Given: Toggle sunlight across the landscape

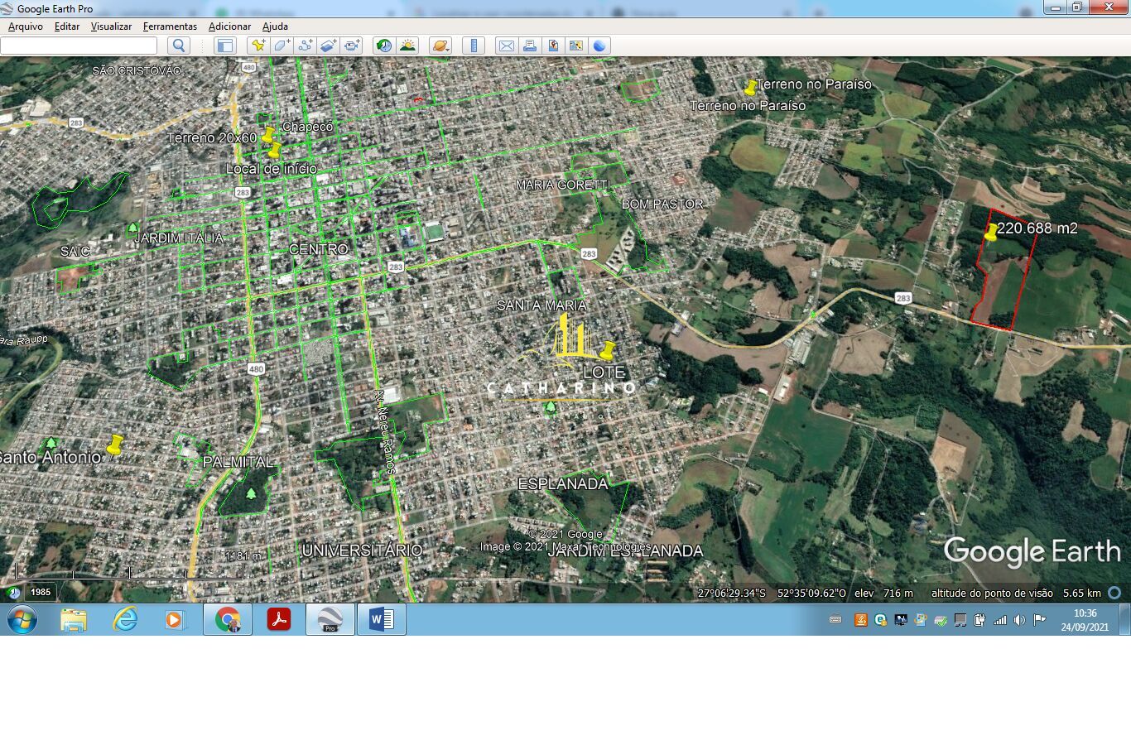Looking at the screenshot, I should tap(407, 46).
